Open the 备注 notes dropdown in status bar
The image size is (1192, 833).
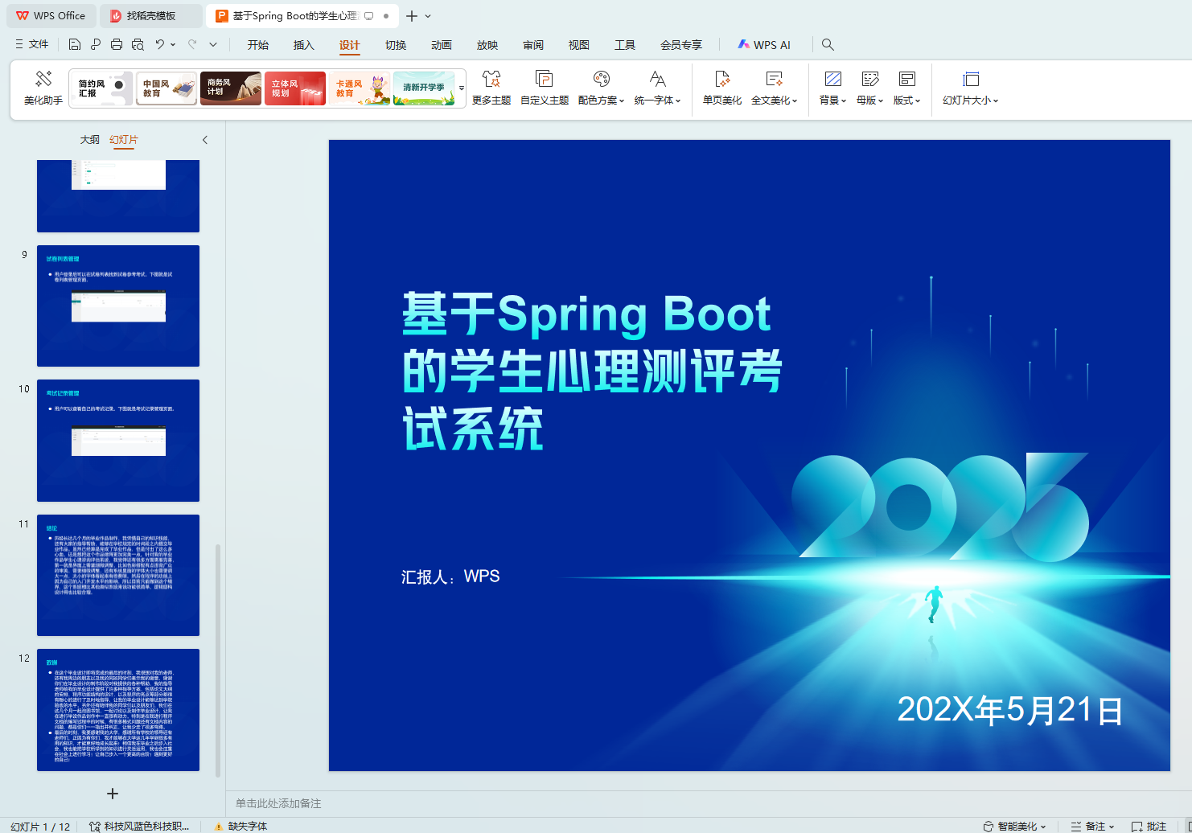coord(1092,826)
